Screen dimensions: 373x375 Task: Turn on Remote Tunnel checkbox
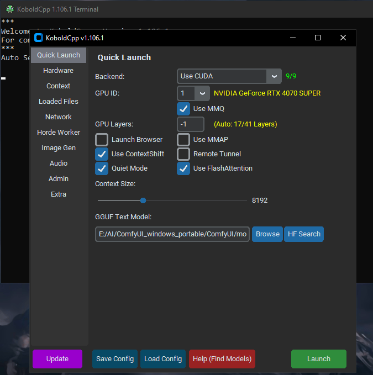pyautogui.click(x=183, y=154)
